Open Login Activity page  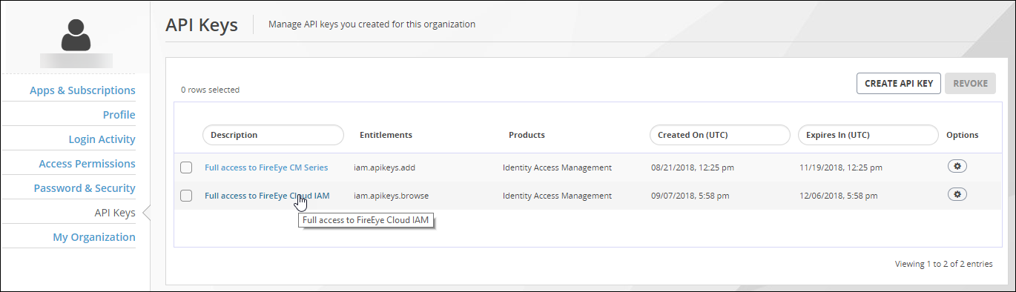coord(102,139)
